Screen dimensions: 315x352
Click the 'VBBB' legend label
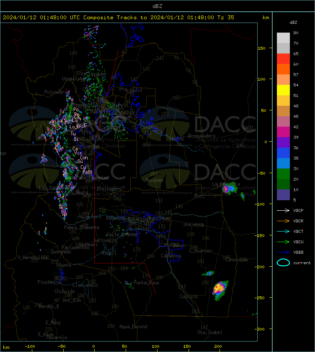[x=298, y=253]
